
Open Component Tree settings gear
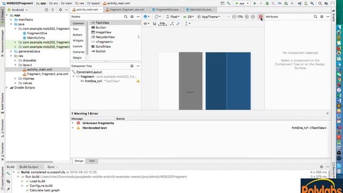click(x=132, y=66)
